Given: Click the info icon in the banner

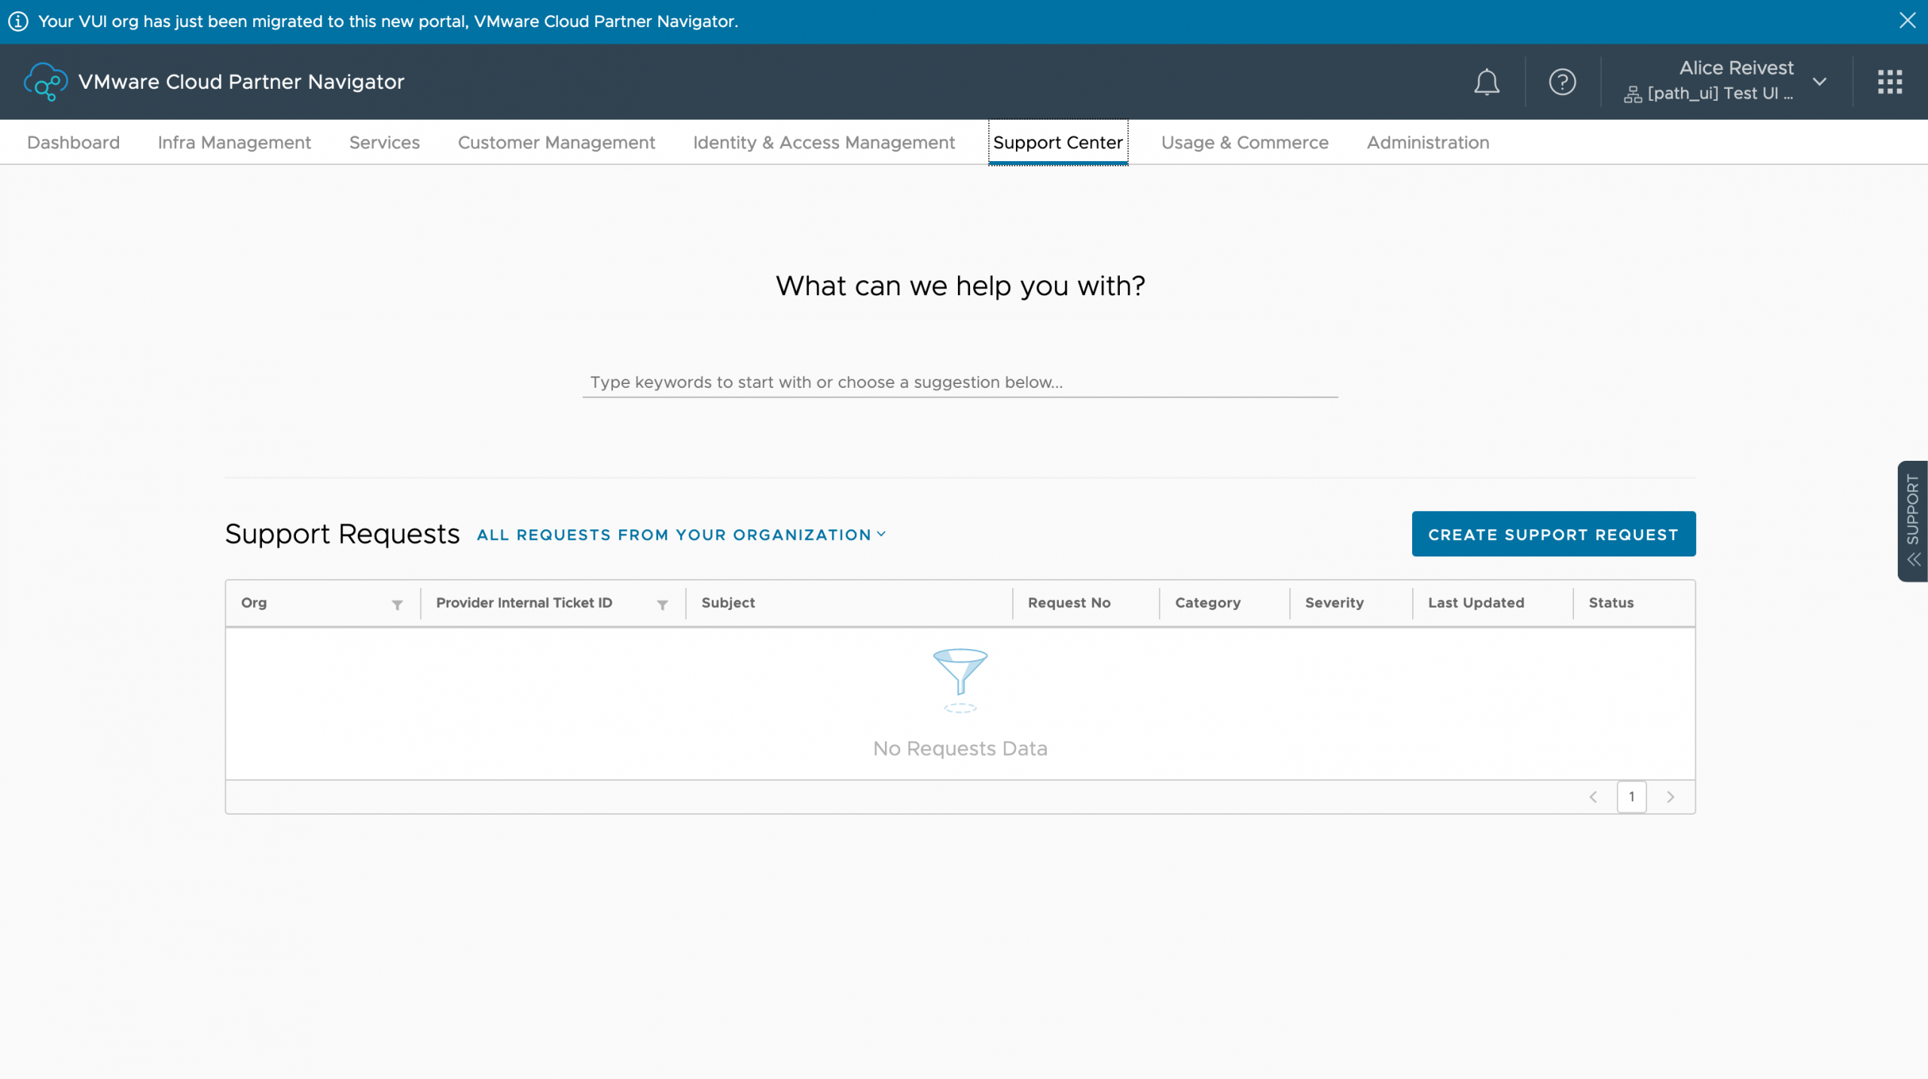Looking at the screenshot, I should click(x=18, y=21).
